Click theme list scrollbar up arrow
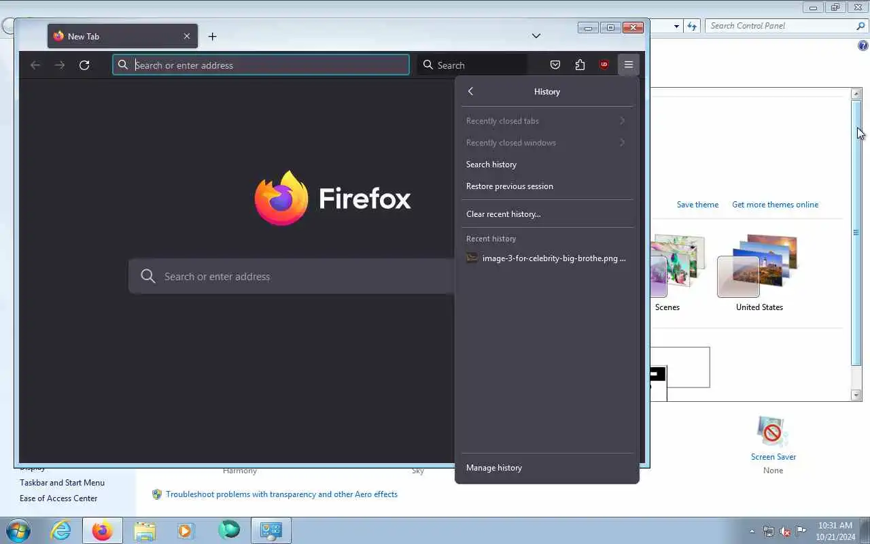This screenshot has width=870, height=544. (x=856, y=94)
